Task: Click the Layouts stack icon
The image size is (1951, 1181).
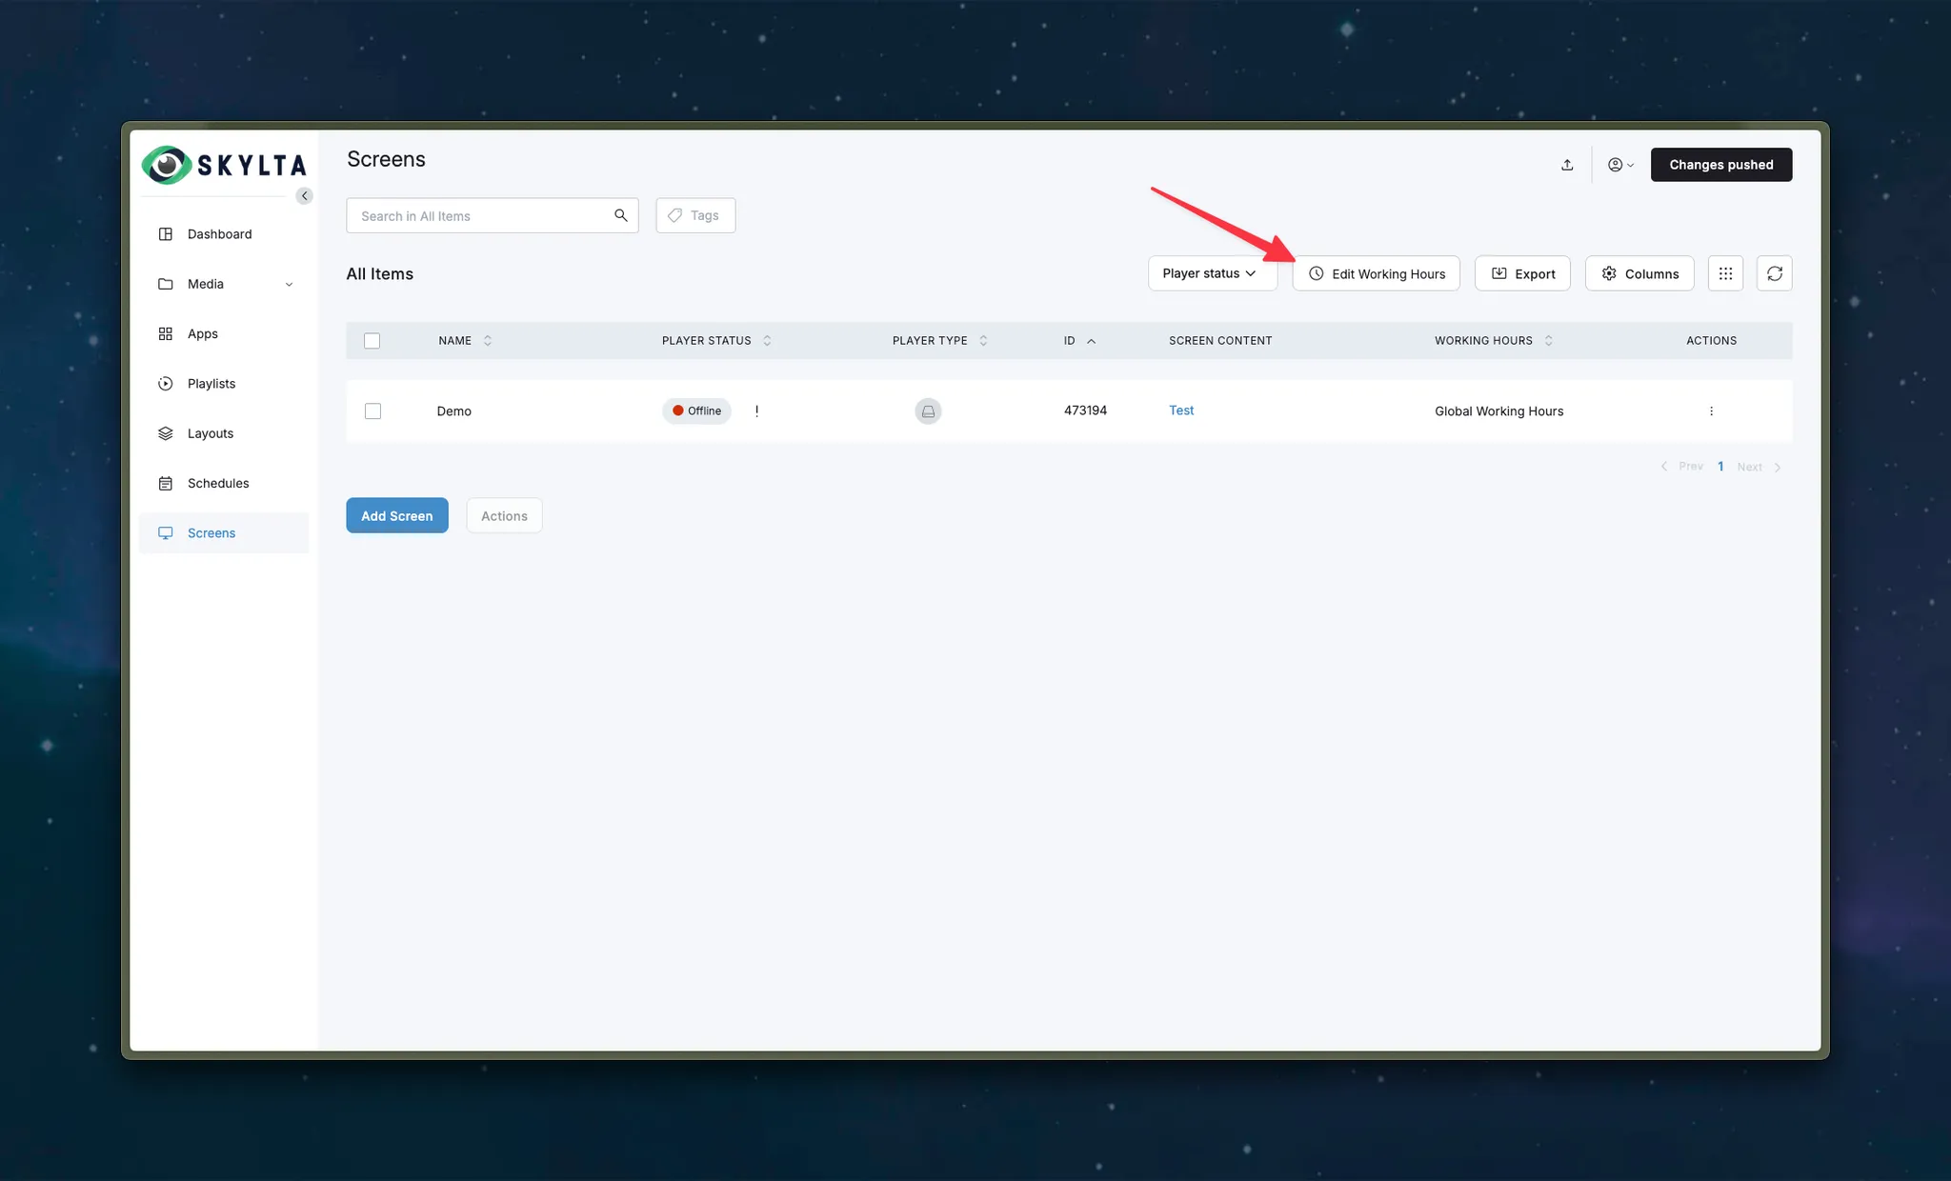Action: [x=166, y=433]
